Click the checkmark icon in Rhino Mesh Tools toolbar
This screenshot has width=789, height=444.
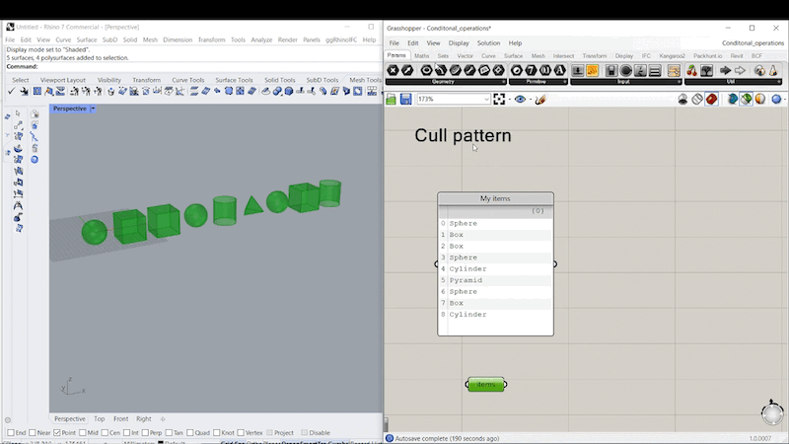point(11,91)
